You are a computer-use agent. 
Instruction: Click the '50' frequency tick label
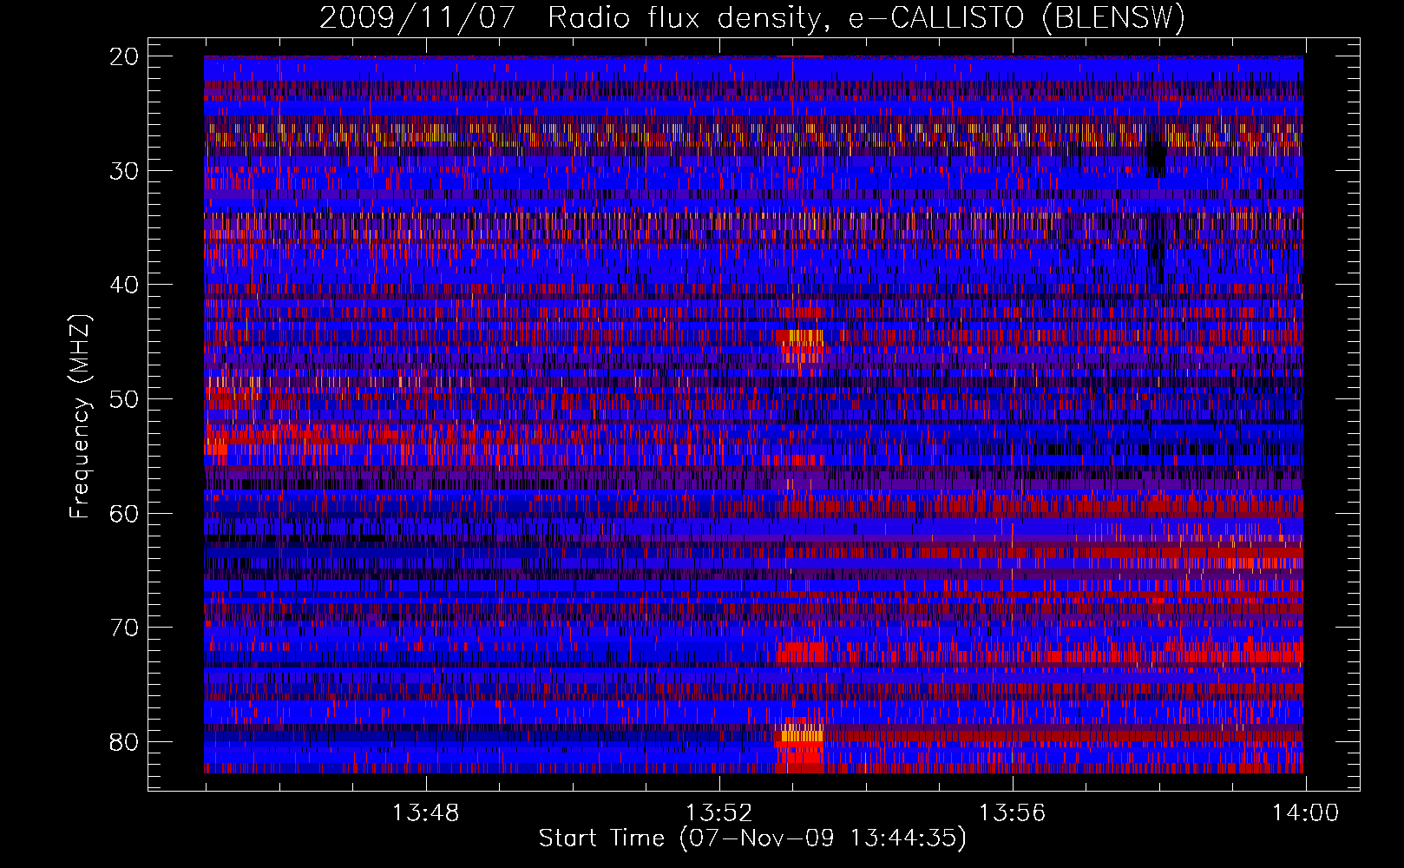pos(125,399)
